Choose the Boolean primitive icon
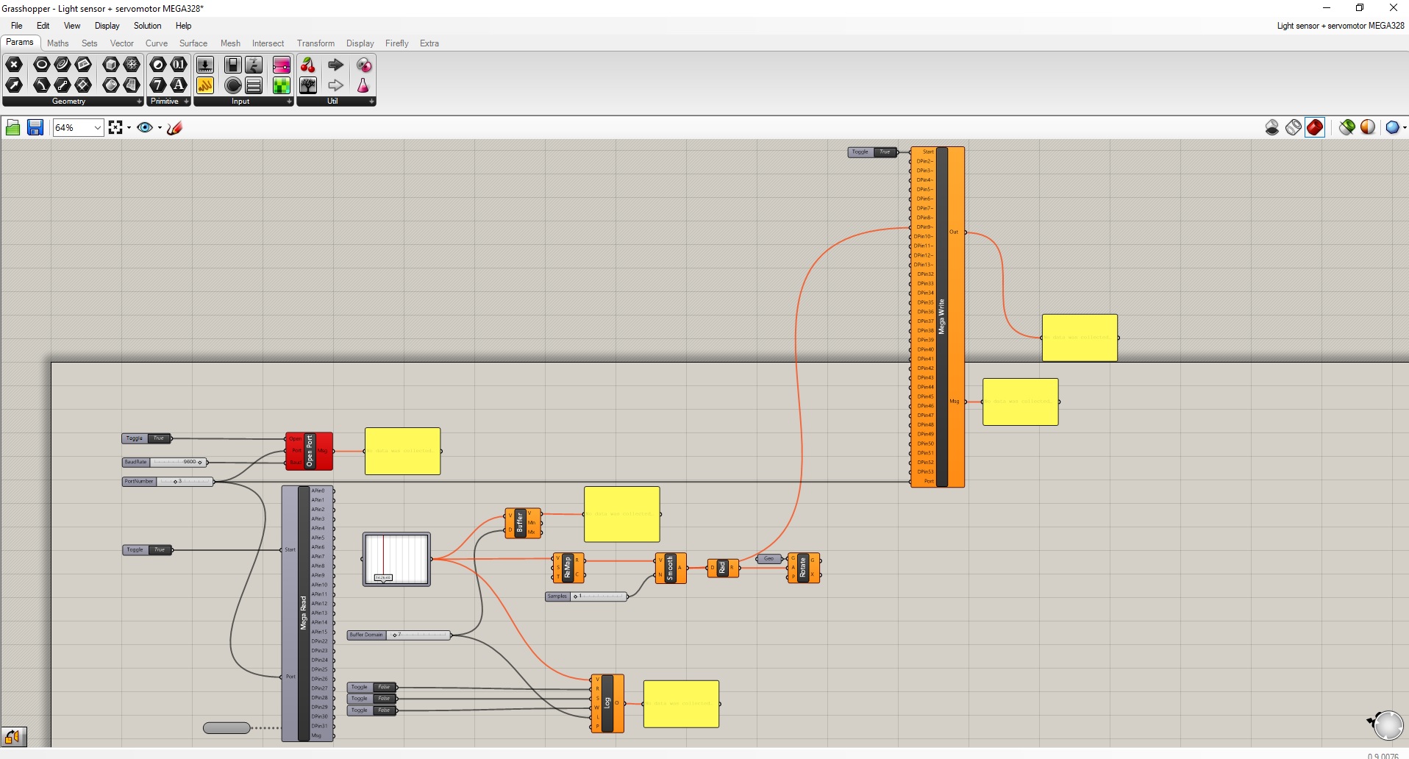This screenshot has width=1409, height=759. click(x=158, y=65)
